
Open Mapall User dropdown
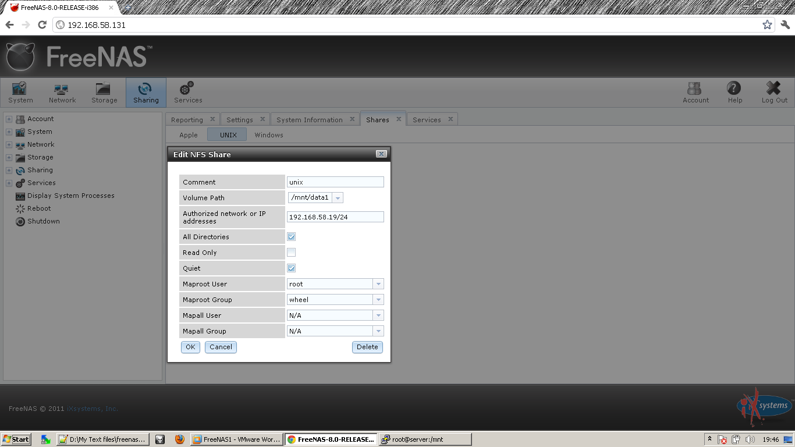[378, 315]
